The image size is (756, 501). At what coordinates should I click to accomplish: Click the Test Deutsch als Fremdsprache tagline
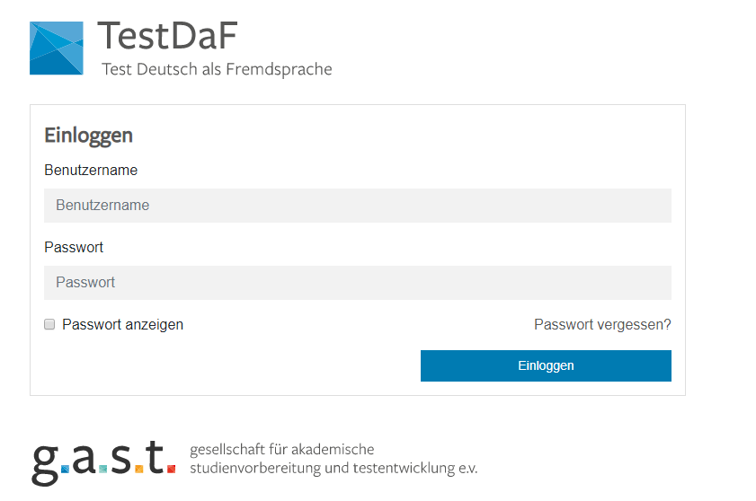pos(217,69)
